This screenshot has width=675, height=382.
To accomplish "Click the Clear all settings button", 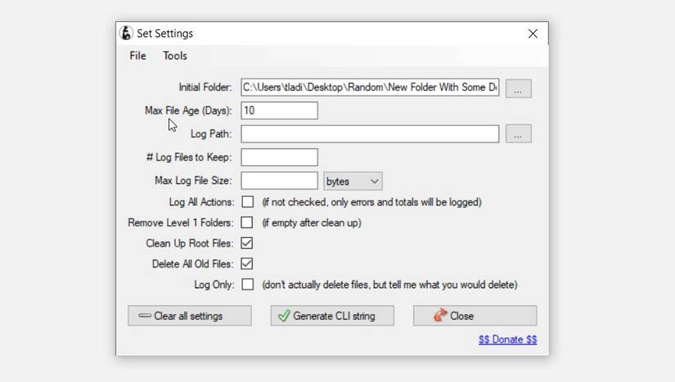I will pos(190,316).
